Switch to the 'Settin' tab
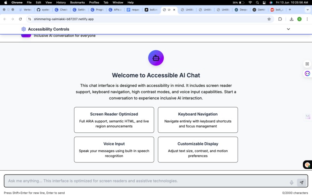 79,10
